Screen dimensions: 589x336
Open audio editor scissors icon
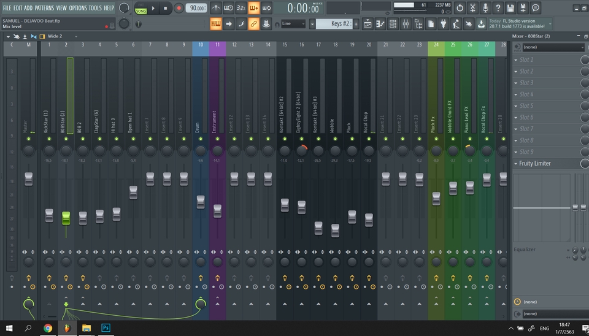[x=473, y=7]
